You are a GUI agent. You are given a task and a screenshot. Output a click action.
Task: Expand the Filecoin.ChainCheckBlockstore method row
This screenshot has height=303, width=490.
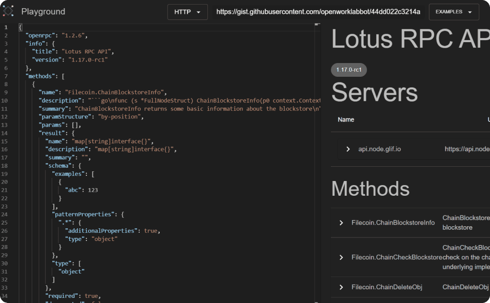point(341,257)
